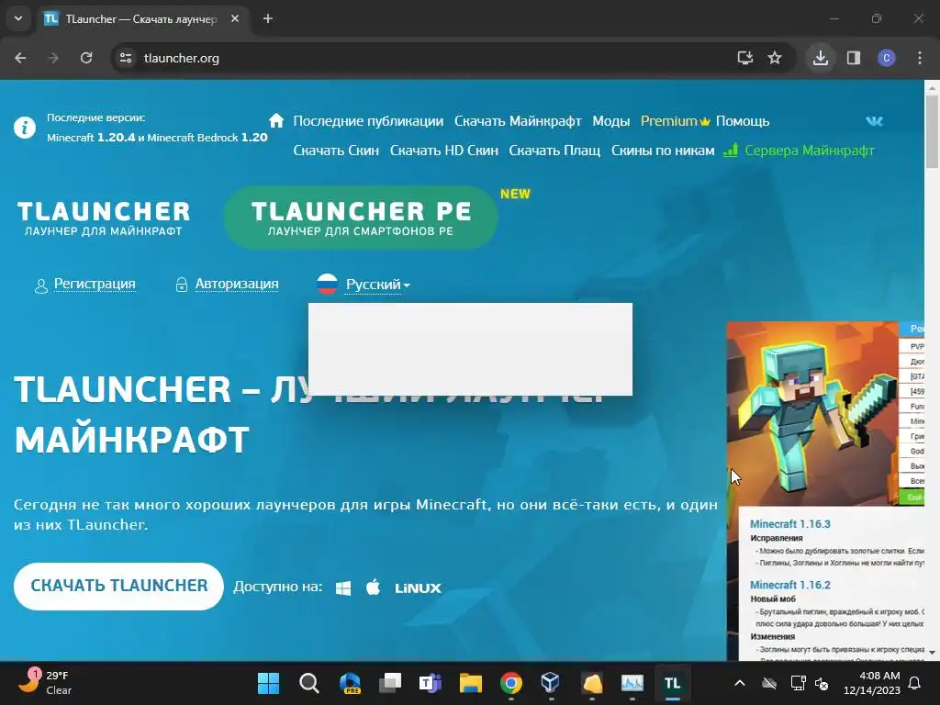The height and width of the screenshot is (705, 940).
Task: Click the СКАЧАТЬ TLAUNCHER button
Action: tap(118, 586)
